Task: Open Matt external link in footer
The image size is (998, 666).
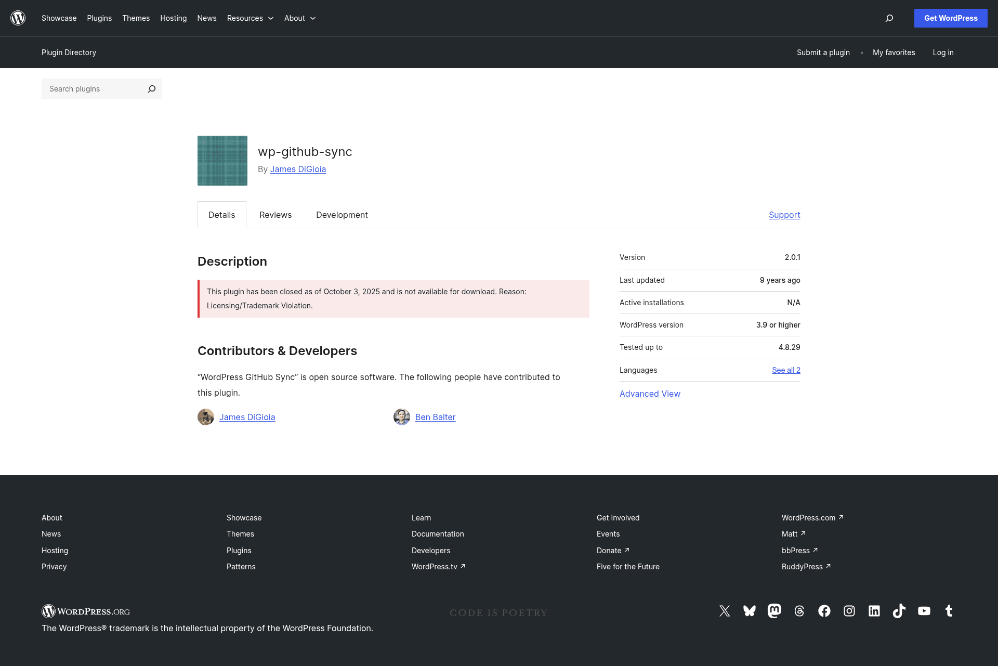Action: [793, 534]
